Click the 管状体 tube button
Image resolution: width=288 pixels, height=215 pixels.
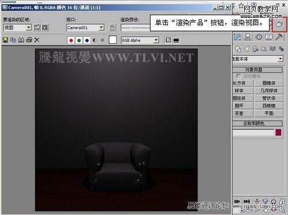pos(269,98)
